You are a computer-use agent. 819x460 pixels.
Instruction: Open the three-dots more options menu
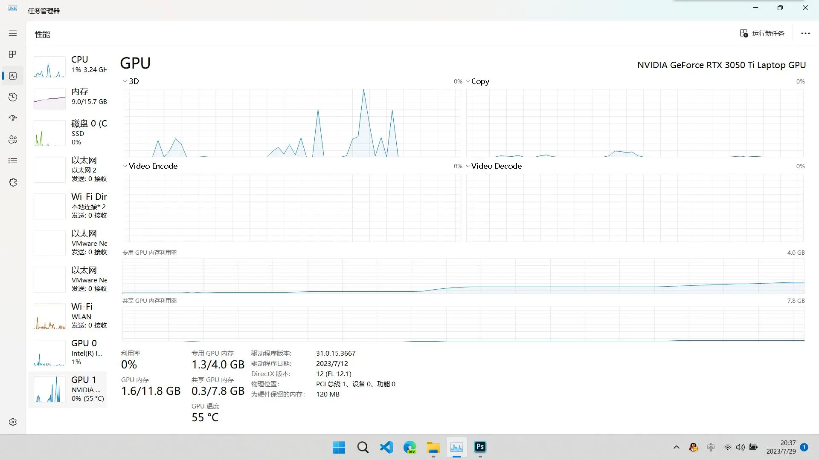(805, 33)
